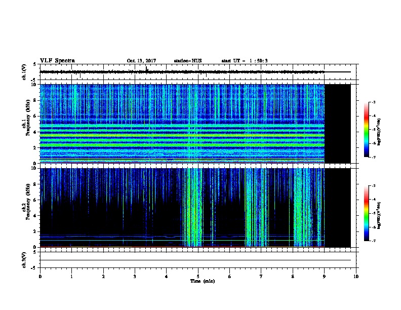Screen dimensions: 401x310
Task: Click the "station=HUS" header label
Action: click(x=188, y=61)
